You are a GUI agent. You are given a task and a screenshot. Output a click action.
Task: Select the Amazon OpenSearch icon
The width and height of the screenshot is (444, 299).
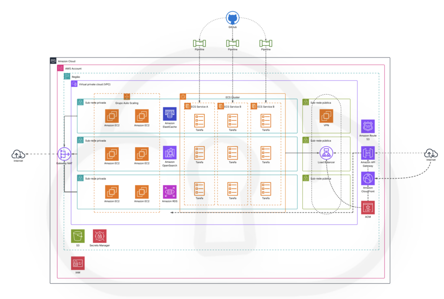point(170,153)
